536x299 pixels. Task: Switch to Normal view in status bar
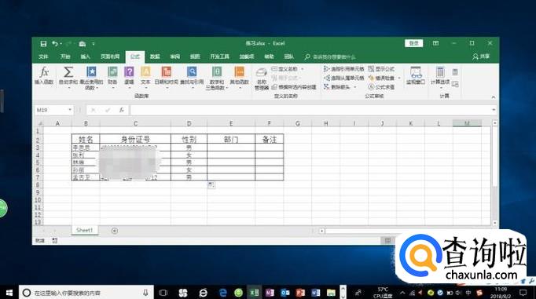point(387,241)
